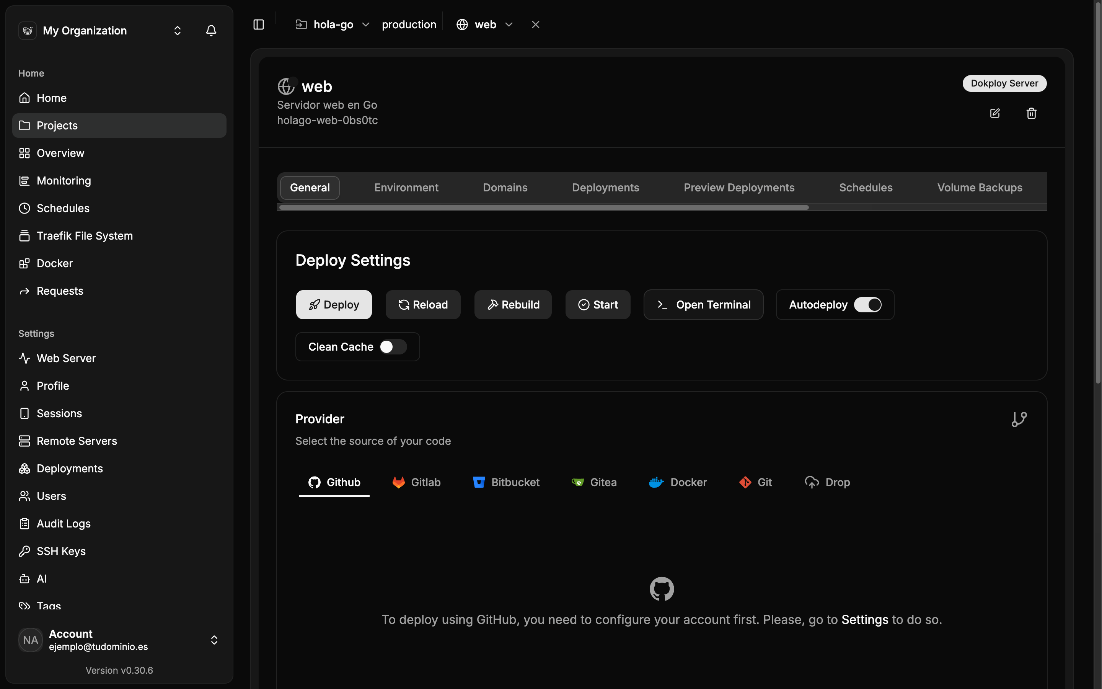Open Docker in sidebar
This screenshot has height=689, width=1102.
tap(119, 263)
